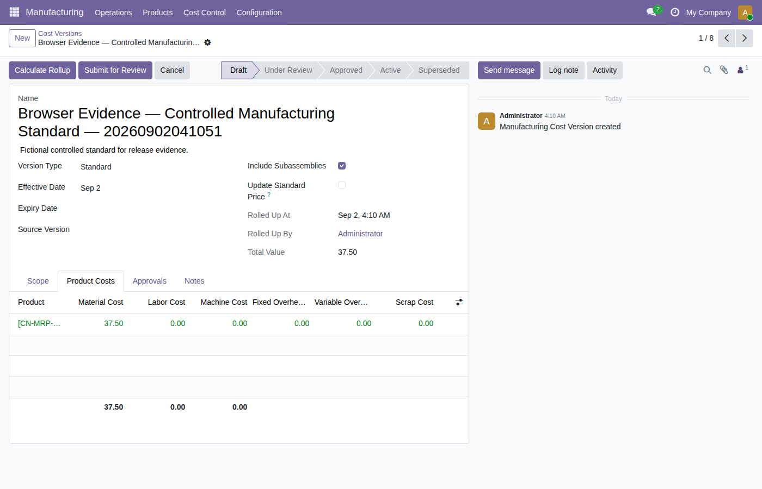
Task: Search messages in chatter
Action: tap(707, 70)
